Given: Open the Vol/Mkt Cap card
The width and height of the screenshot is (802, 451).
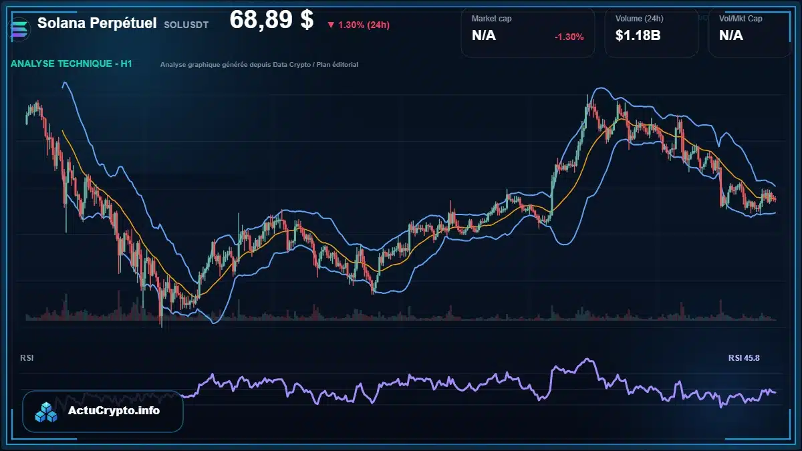Looking at the screenshot, I should [749, 32].
